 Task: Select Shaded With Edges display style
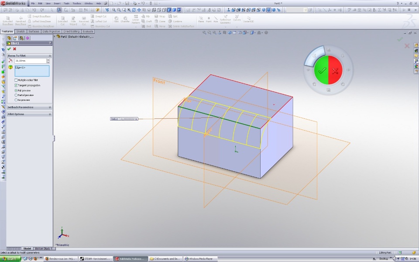[x=169, y=10]
